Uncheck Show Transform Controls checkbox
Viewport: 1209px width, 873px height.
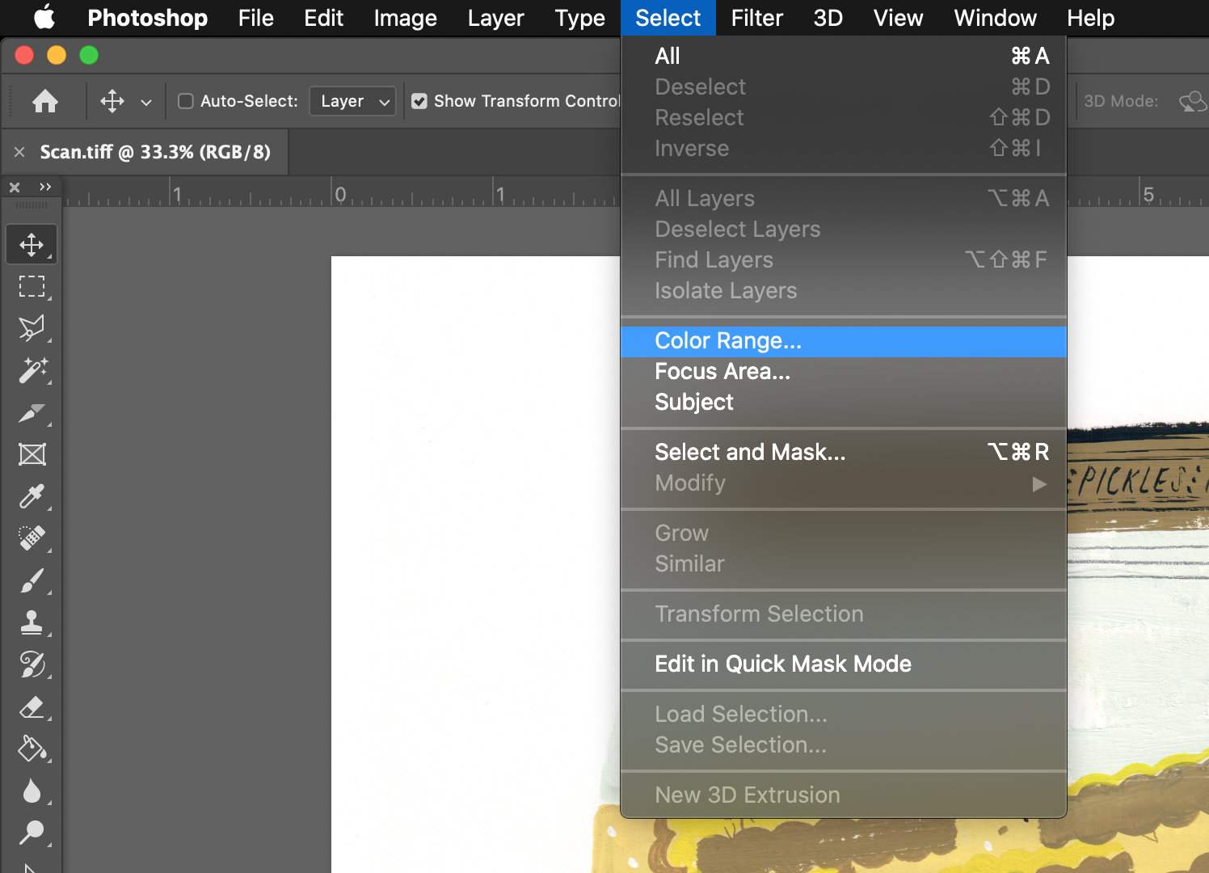pos(419,101)
